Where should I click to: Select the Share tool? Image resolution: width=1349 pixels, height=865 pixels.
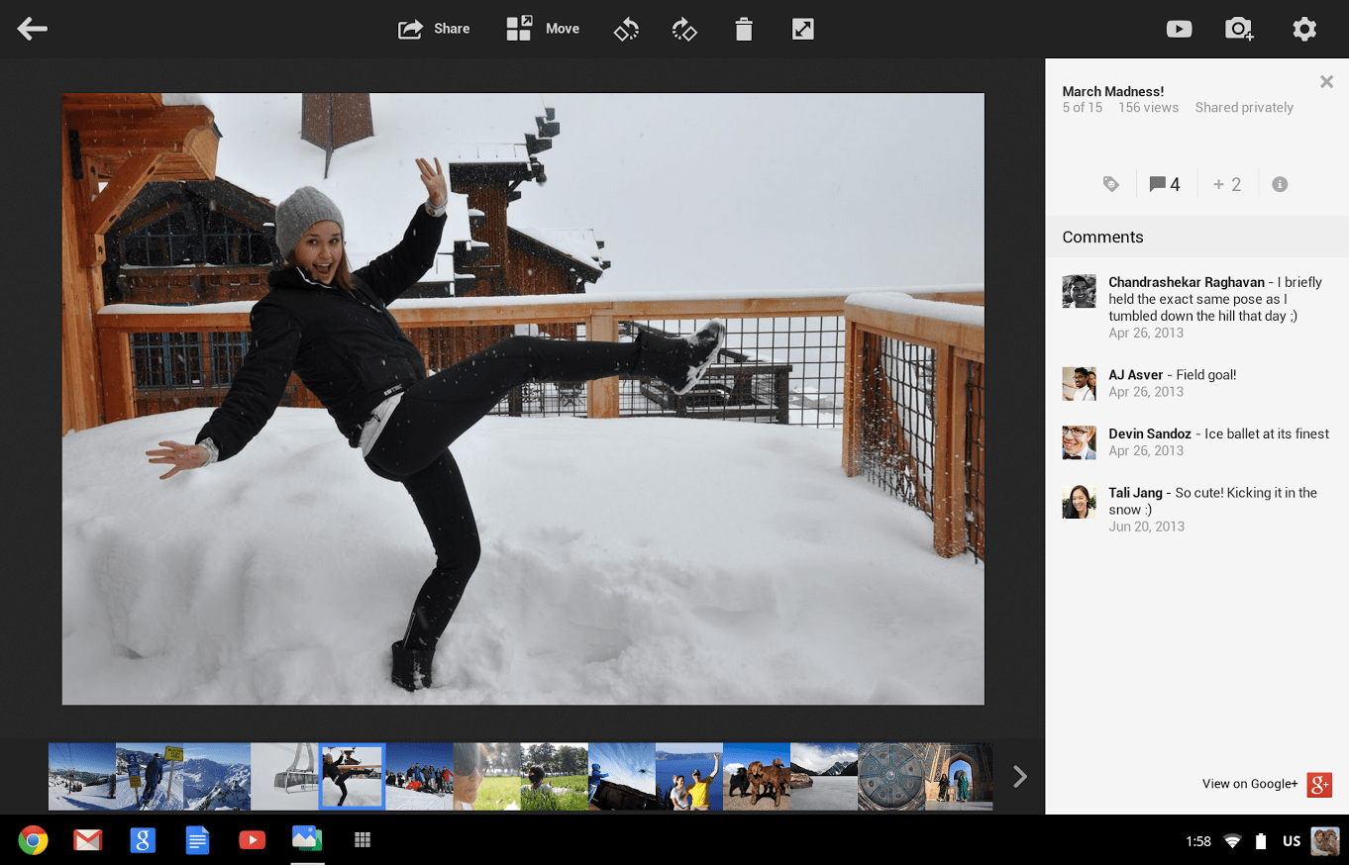pos(433,29)
